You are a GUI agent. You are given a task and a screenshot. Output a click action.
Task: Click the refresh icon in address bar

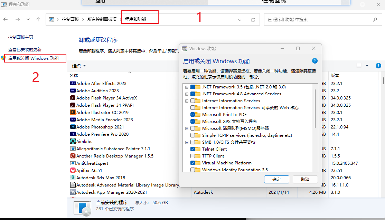[253, 20]
